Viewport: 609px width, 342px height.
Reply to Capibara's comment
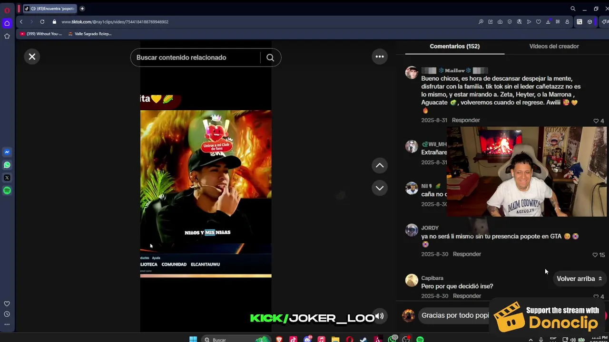pos(467,296)
